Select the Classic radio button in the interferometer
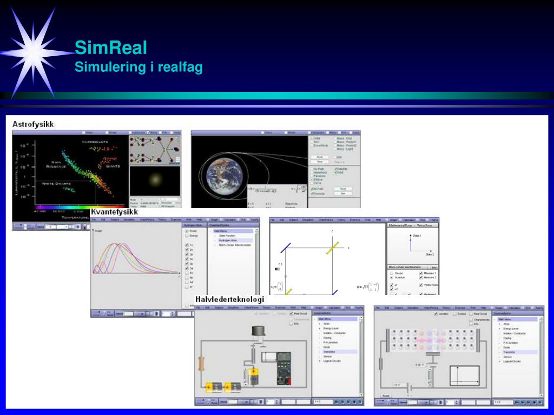Image resolution: width=554 pixels, height=415 pixels. pyautogui.click(x=392, y=273)
